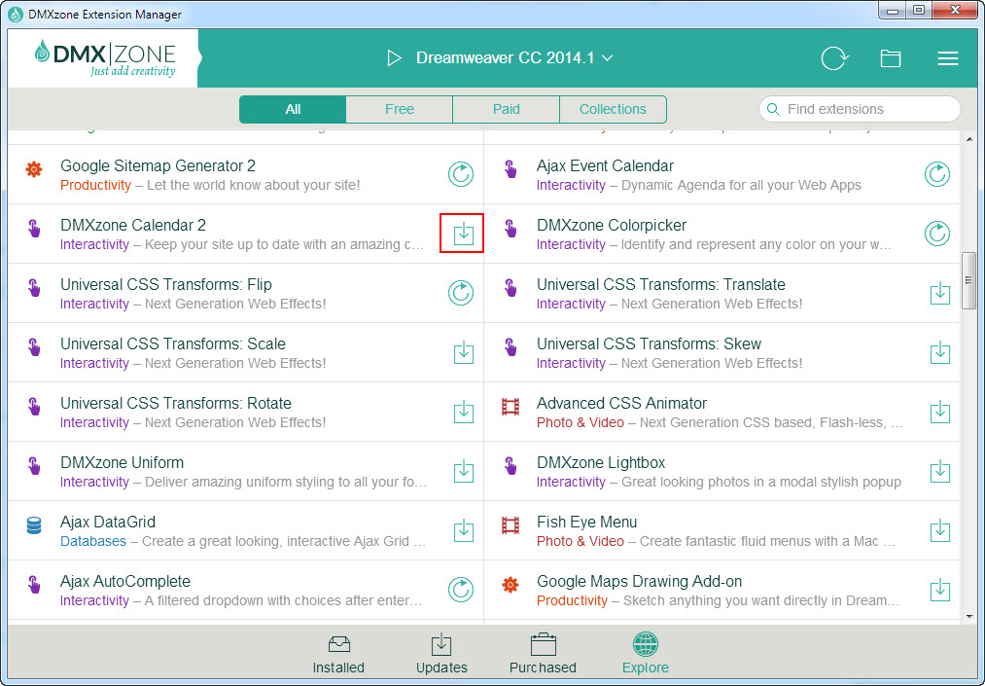Maximize the DMXzone Extension Manager window

(919, 10)
